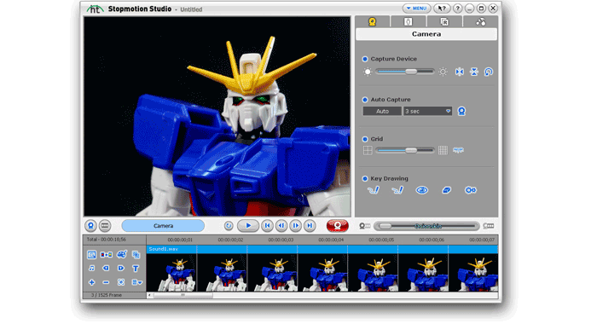The height and width of the screenshot is (324, 597).
Task: Select the fourth frame thumbnail in timeline
Action: (322, 273)
